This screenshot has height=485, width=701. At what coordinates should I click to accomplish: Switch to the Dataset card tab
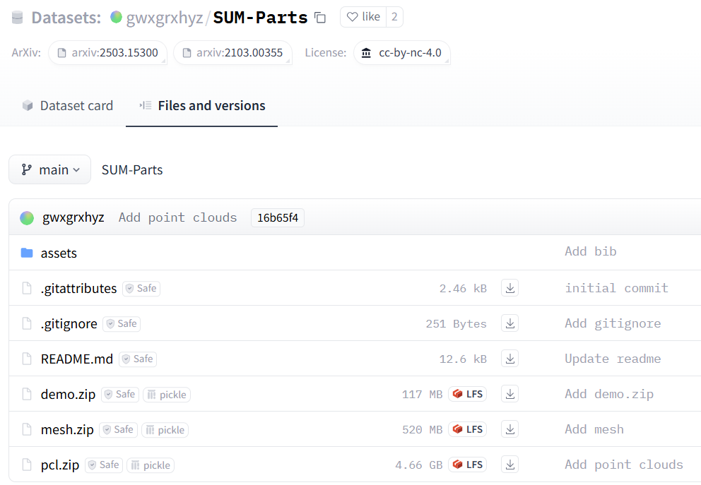click(x=67, y=105)
